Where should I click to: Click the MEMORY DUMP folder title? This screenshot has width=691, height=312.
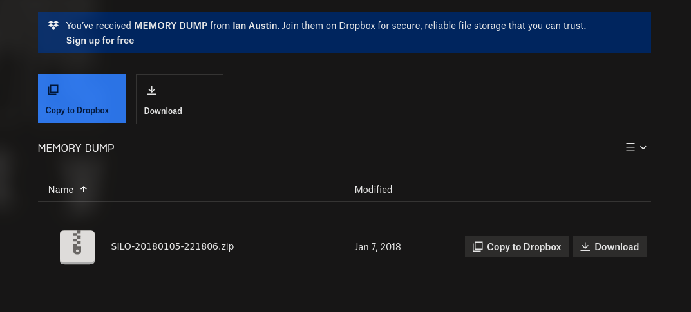coord(76,149)
